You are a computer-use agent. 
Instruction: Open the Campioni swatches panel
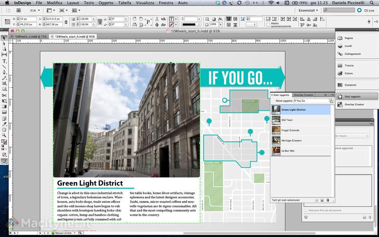click(350, 84)
